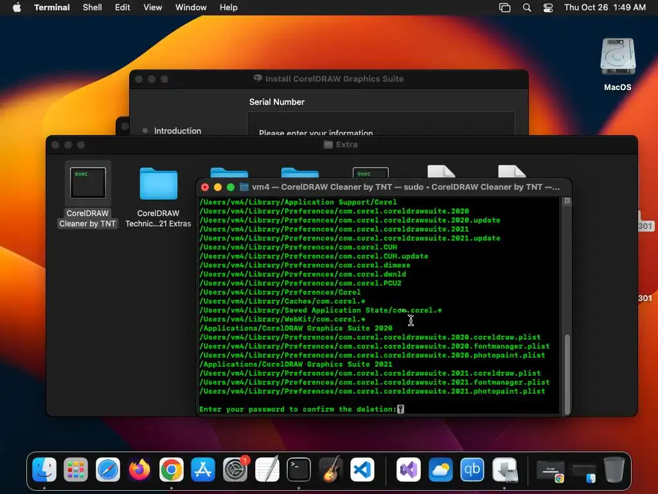658x494 pixels.
Task: Open the Apple menu
Action: click(17, 7)
